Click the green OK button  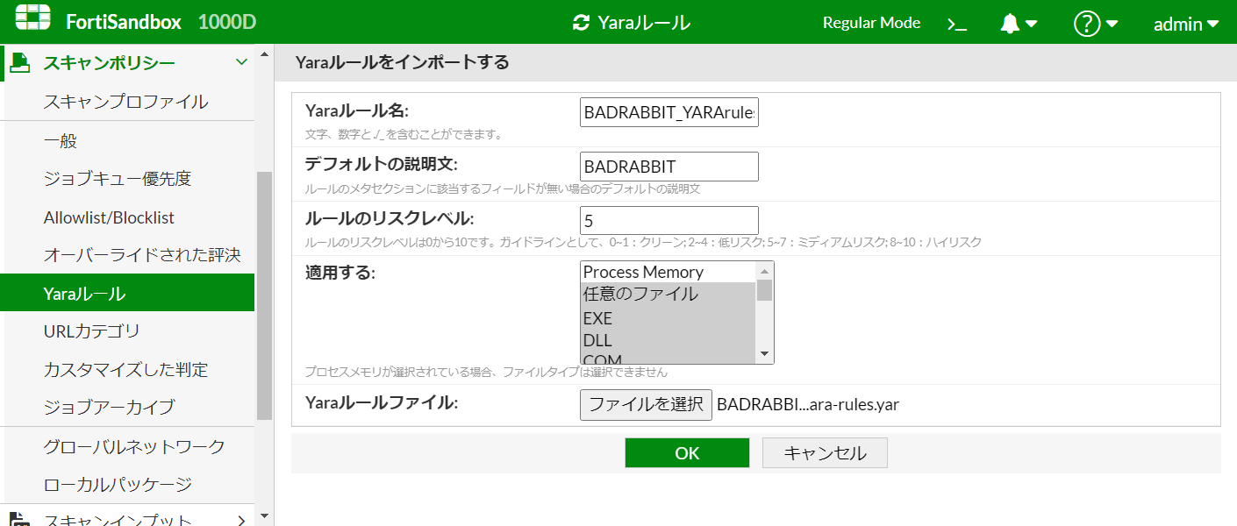point(687,453)
